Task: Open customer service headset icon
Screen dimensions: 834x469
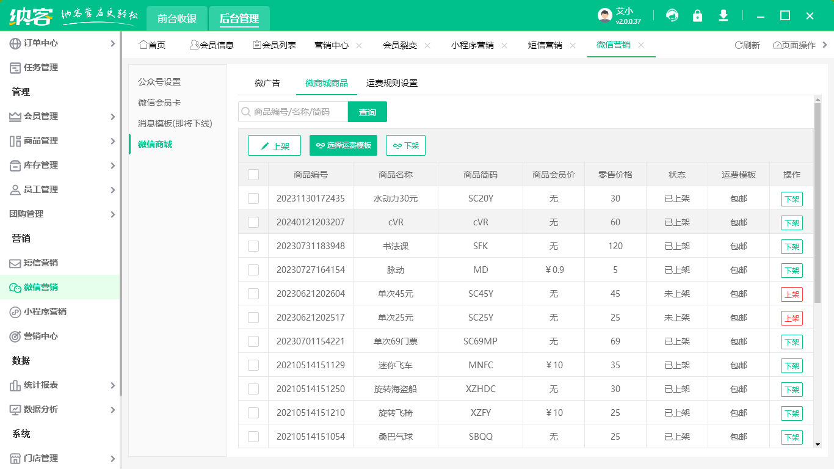Action: pyautogui.click(x=672, y=16)
